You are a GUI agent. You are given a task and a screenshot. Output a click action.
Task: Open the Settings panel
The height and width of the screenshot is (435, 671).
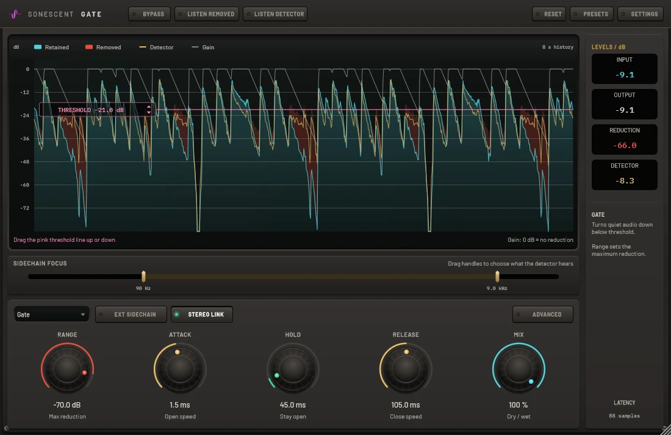pos(640,14)
